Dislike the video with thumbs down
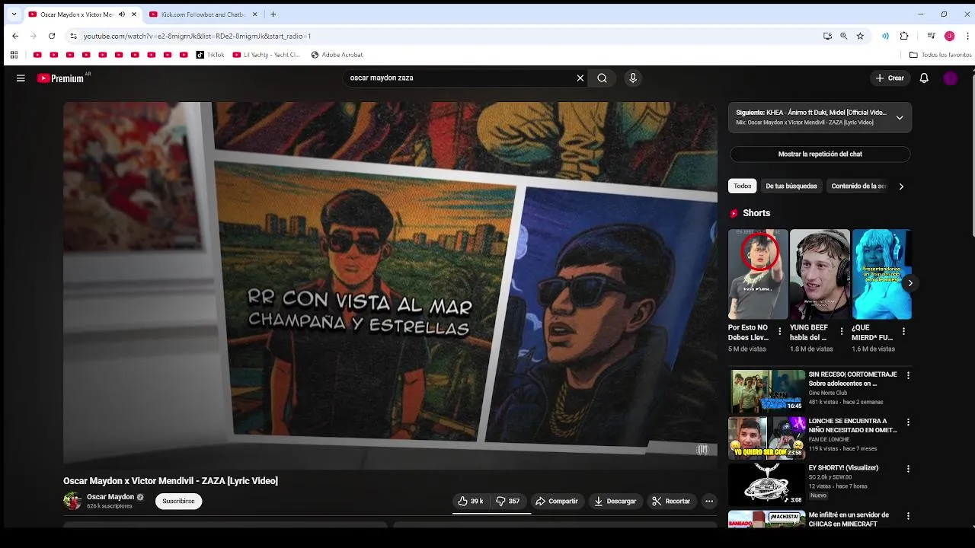The height and width of the screenshot is (548, 975). tap(508, 501)
